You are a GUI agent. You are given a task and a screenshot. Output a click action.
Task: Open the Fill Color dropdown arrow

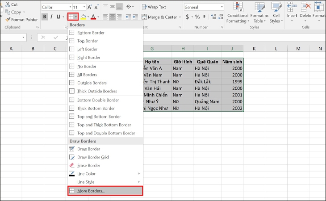[x=88, y=17]
